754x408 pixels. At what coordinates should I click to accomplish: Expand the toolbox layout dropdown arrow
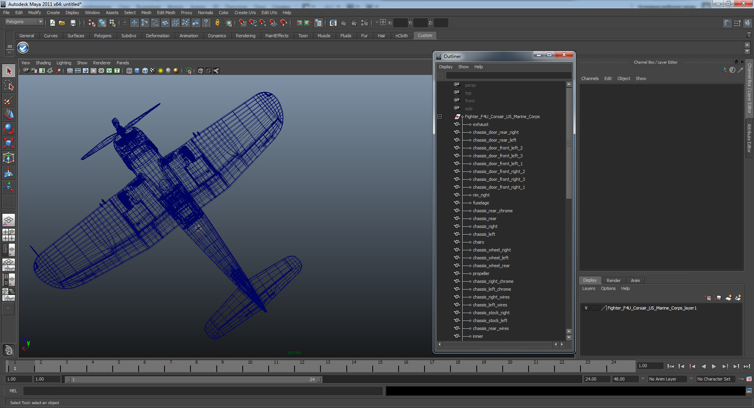(x=8, y=308)
